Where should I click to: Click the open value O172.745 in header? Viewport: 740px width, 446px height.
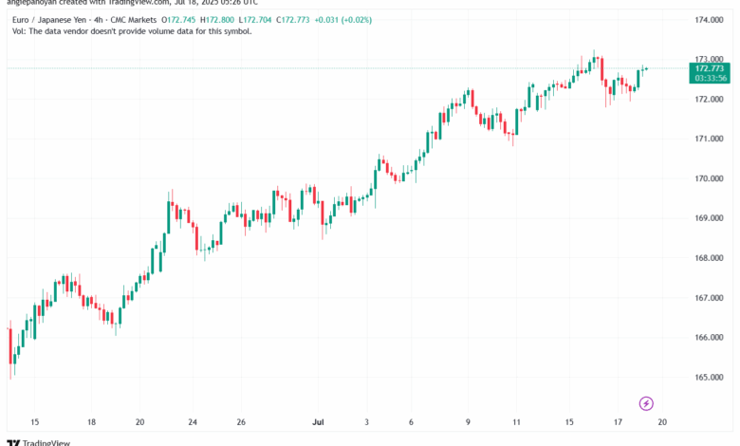coord(178,20)
